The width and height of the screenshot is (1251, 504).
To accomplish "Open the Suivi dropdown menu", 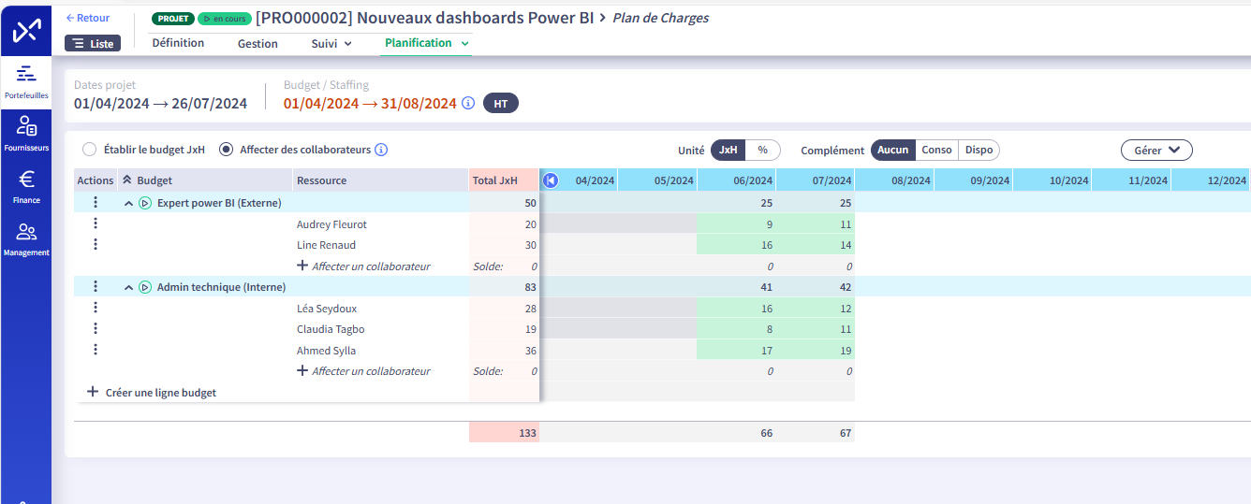I will [331, 43].
